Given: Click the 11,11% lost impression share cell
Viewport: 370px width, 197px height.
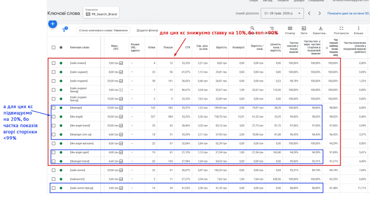Looking at the screenshot, I should point(362,188).
